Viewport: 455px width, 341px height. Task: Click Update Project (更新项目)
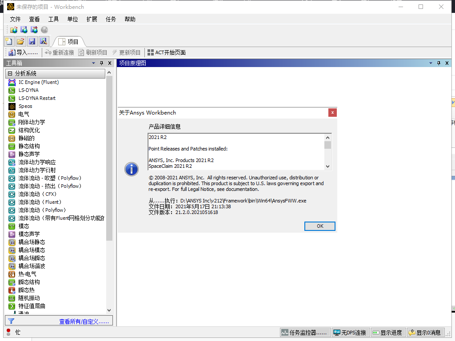(126, 52)
